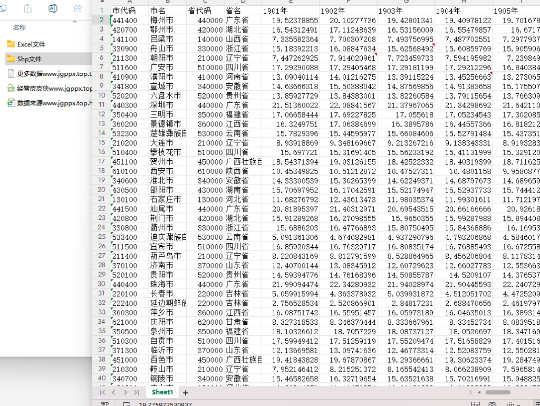Select cell with 延边朝鲜族
Viewport: 540px width, 406px height.
coord(167,303)
